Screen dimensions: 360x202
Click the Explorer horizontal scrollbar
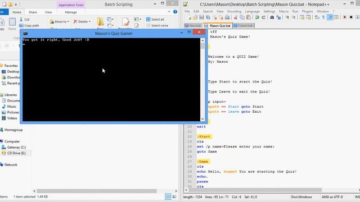pos(97,191)
